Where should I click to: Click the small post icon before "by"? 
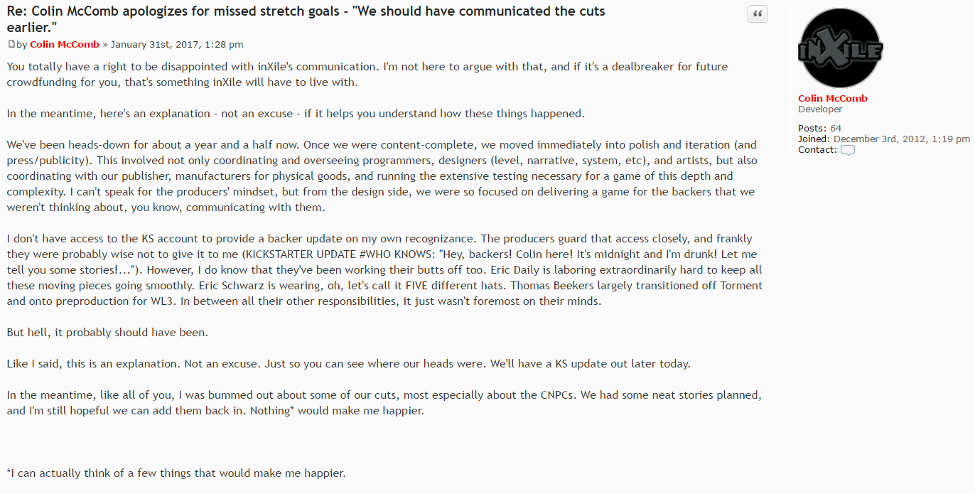(11, 44)
